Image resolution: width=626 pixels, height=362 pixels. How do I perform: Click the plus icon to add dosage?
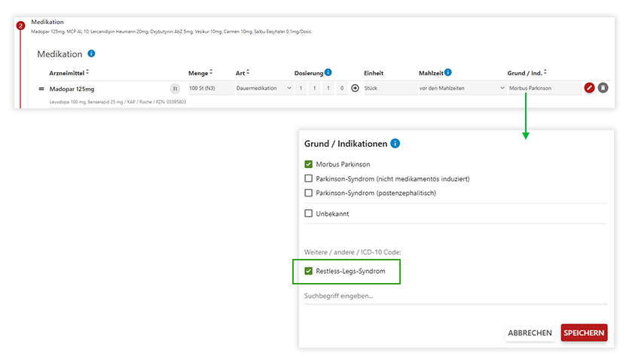(x=355, y=88)
